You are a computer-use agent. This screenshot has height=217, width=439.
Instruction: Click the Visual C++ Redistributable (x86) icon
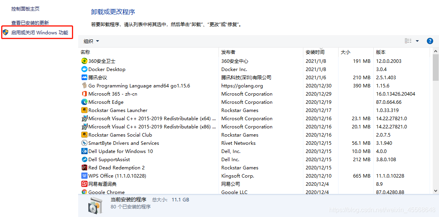84,127
